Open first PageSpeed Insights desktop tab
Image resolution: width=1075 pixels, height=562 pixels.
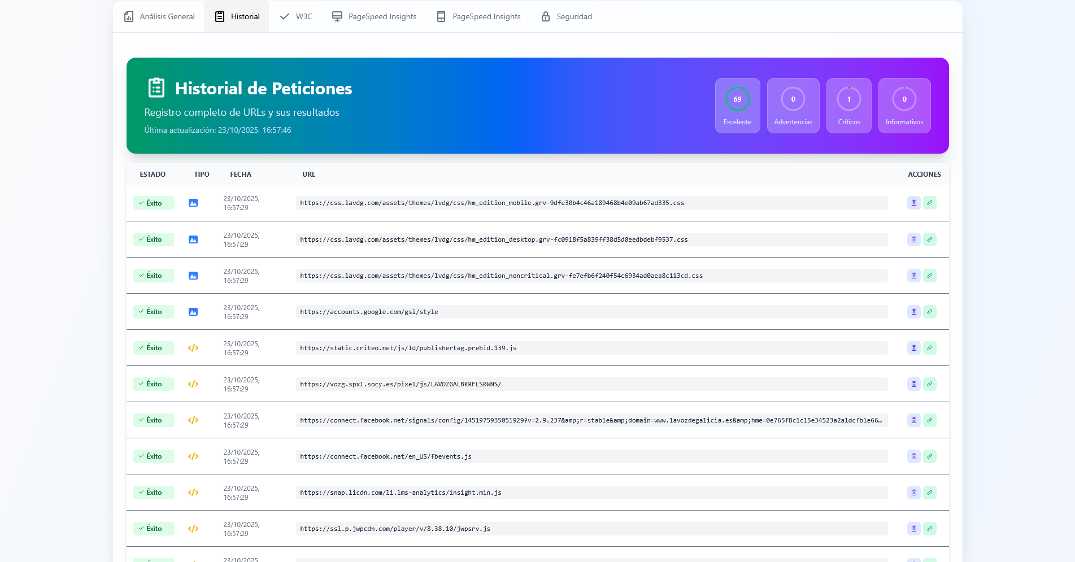pyautogui.click(x=374, y=16)
